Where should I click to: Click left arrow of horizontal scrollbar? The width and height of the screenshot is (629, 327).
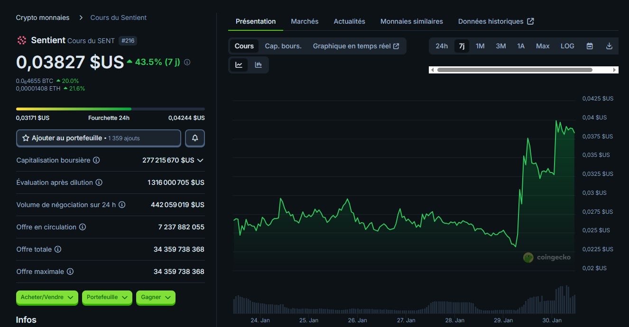pyautogui.click(x=432, y=70)
